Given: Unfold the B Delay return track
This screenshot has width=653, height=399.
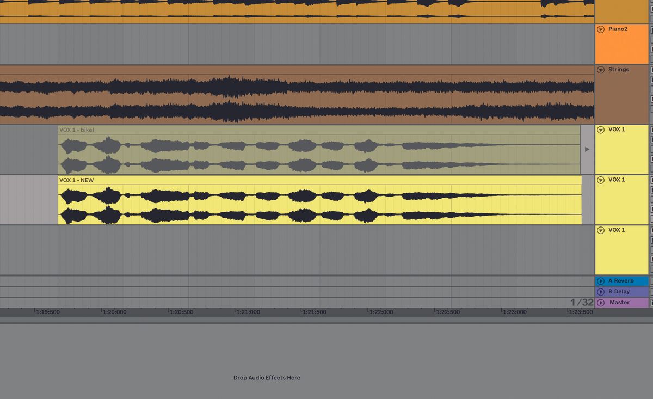Looking at the screenshot, I should 601,292.
